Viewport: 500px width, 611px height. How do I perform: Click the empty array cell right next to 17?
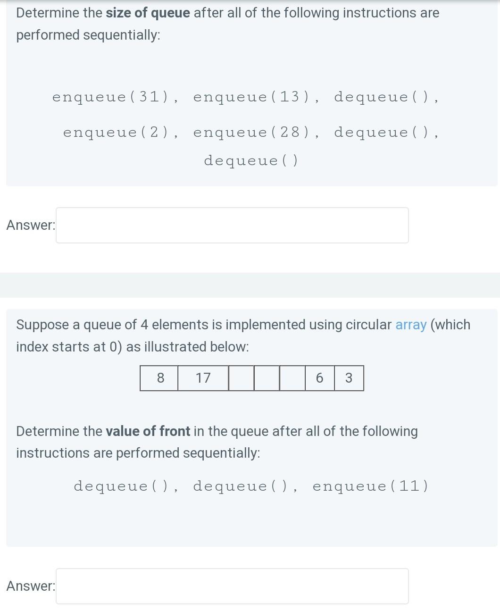pos(241,378)
